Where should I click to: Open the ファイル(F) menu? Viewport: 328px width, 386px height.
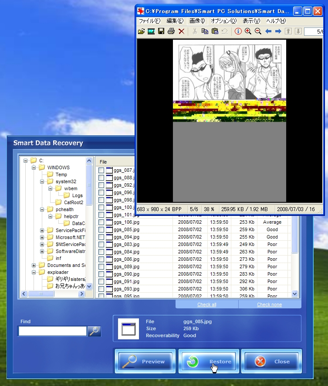click(149, 21)
